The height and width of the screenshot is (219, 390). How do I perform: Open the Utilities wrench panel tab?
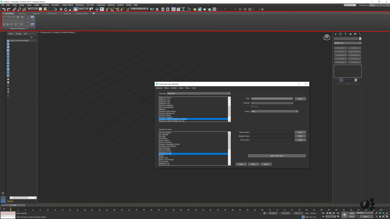(360, 34)
